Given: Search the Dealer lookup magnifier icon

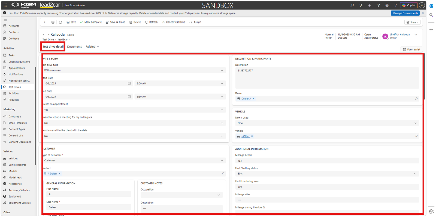Looking at the screenshot, I should 416,99.
